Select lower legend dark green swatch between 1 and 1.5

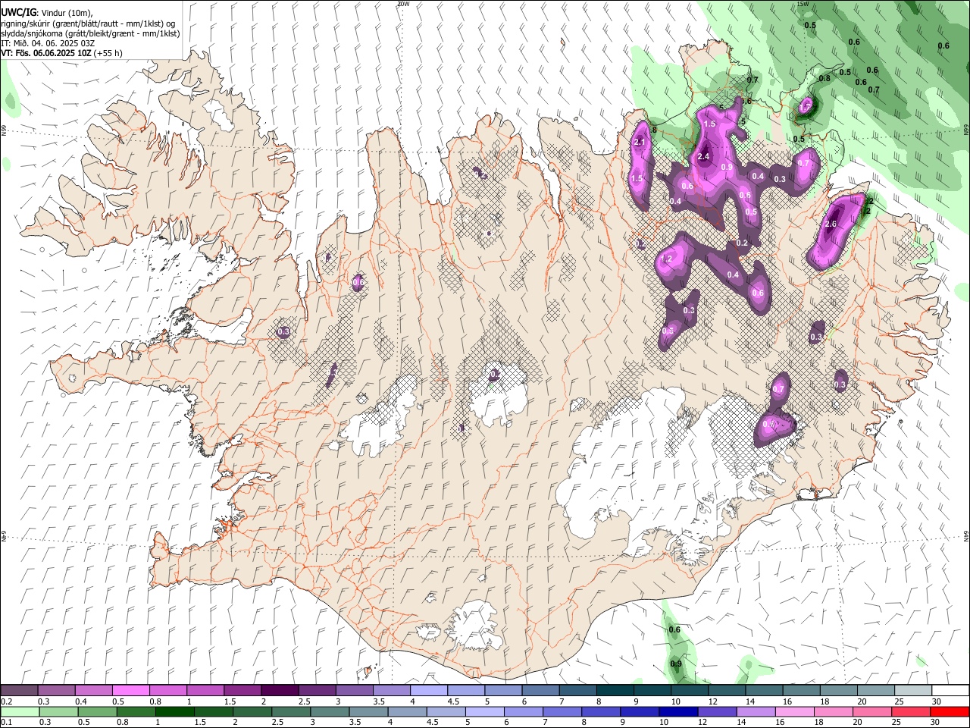tap(174, 711)
